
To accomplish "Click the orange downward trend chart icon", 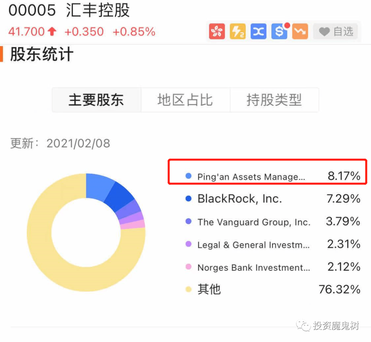I will point(300,31).
